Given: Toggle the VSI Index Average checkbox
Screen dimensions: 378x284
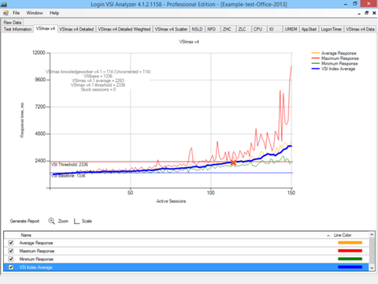Looking at the screenshot, I should pos(11,267).
